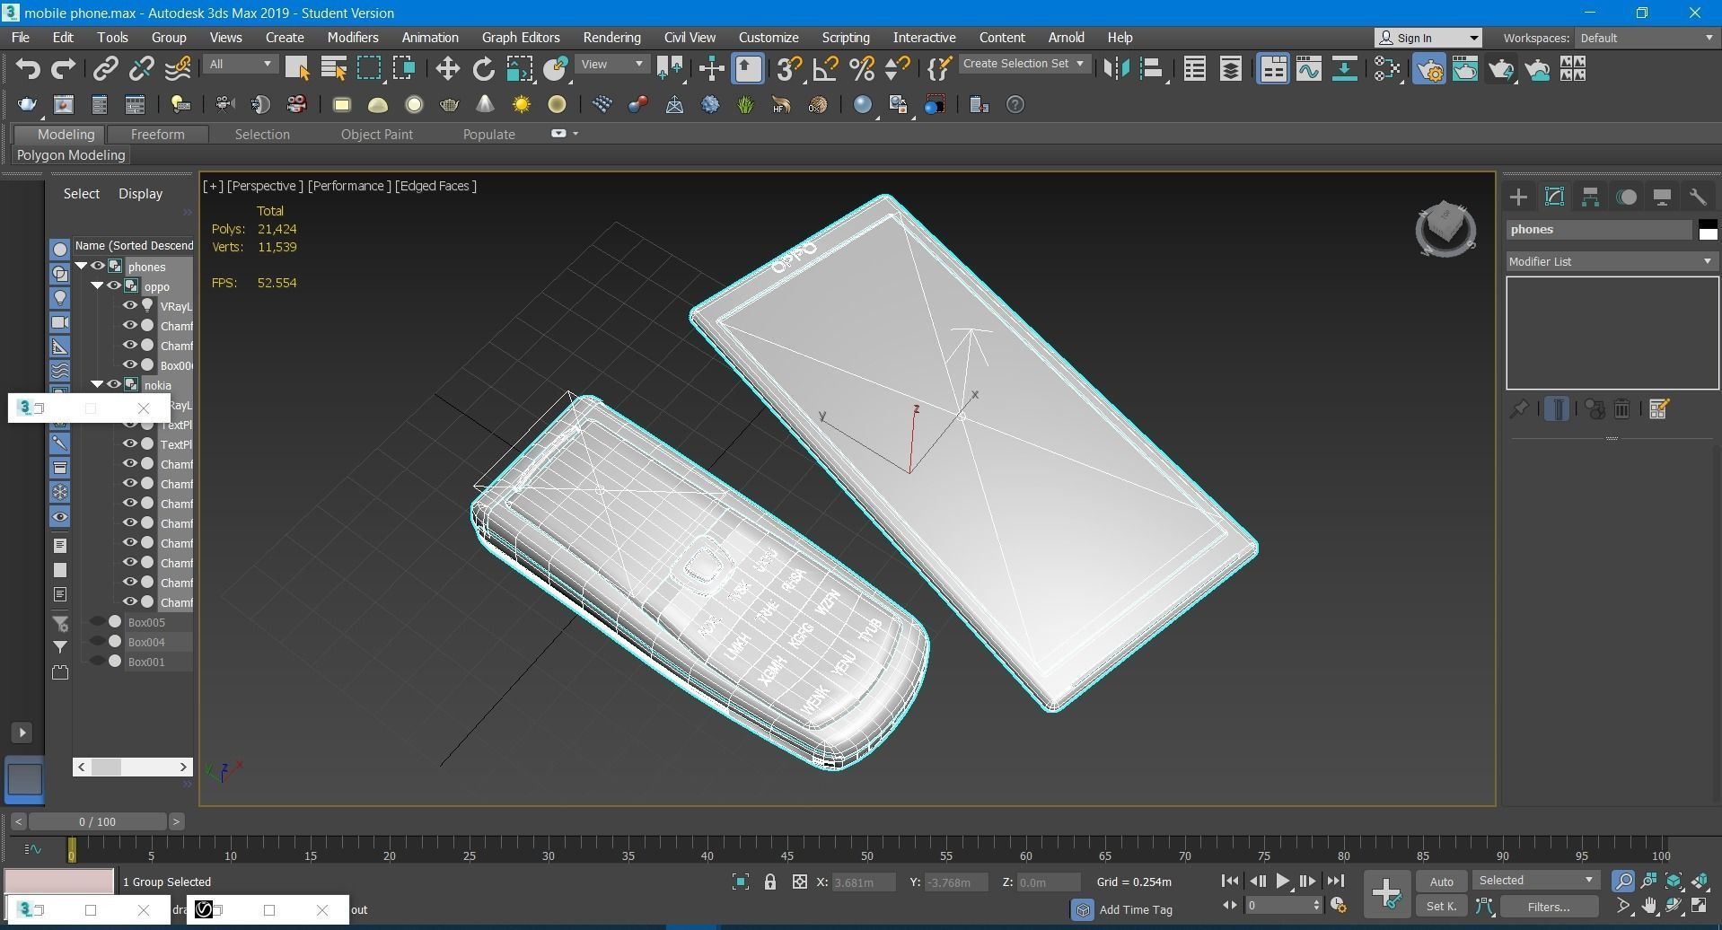Image resolution: width=1722 pixels, height=930 pixels.
Task: Choose the Select and Move tool
Action: click(x=447, y=69)
